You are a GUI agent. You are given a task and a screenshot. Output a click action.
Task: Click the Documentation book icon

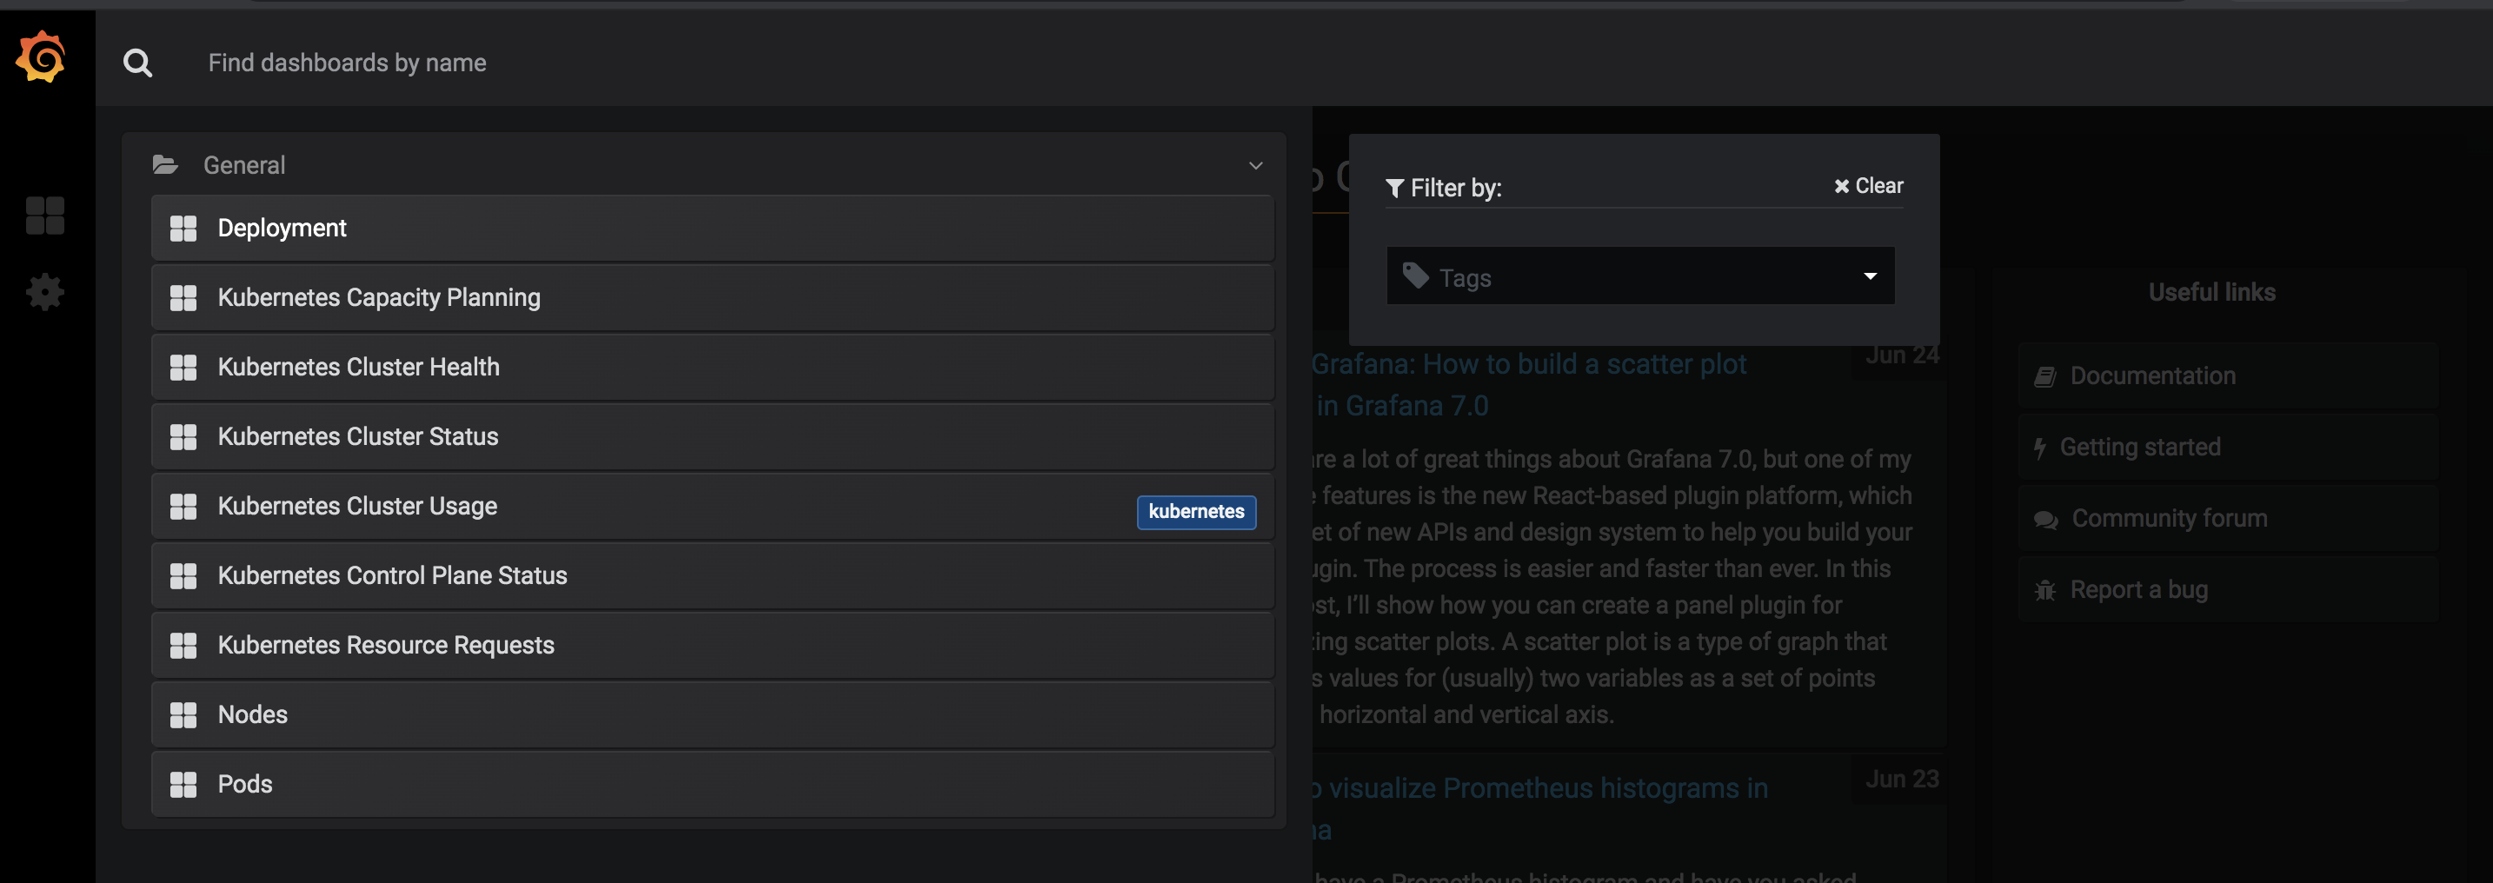[x=2044, y=376]
